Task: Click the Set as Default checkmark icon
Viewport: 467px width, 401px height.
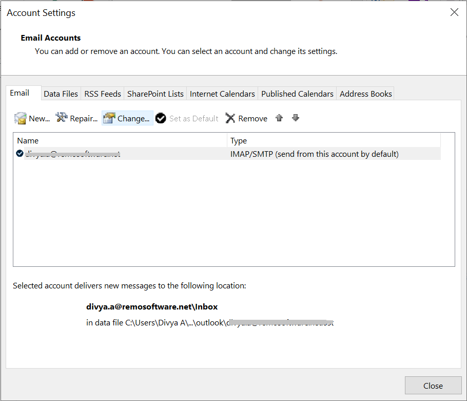Action: click(161, 118)
